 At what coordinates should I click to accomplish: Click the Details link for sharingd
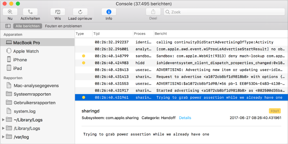coord(185,118)
